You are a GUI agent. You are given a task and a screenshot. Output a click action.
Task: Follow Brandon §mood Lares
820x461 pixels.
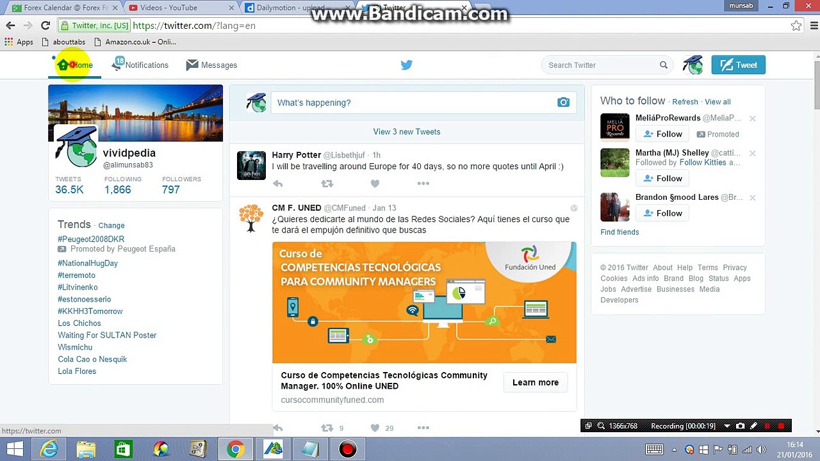(663, 213)
